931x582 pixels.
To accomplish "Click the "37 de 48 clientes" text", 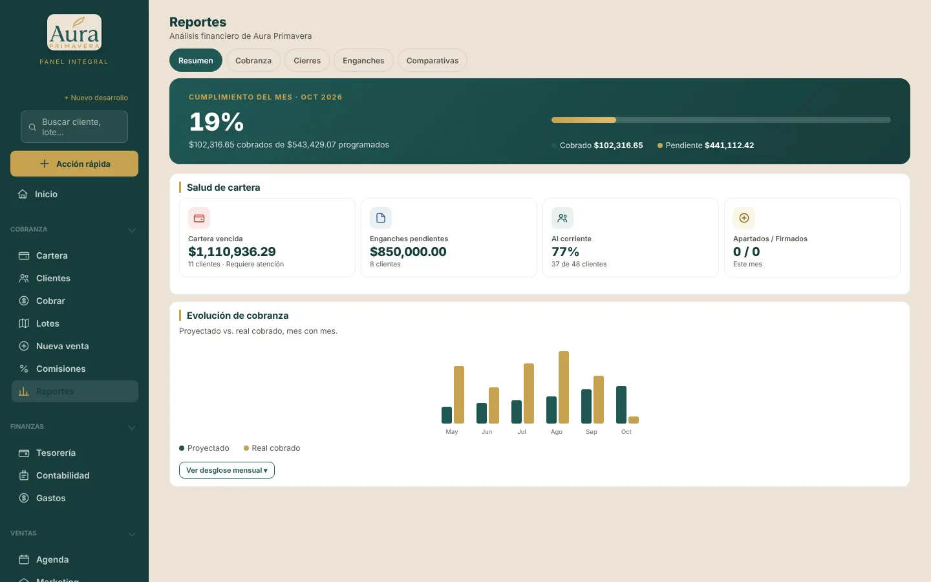I will coord(579,264).
